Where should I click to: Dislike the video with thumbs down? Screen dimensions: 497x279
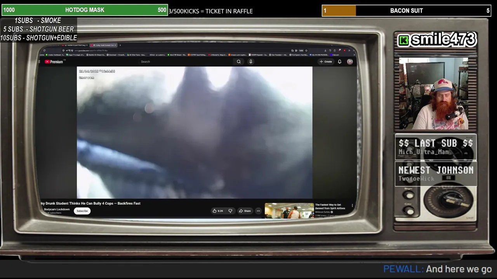pyautogui.click(x=230, y=211)
